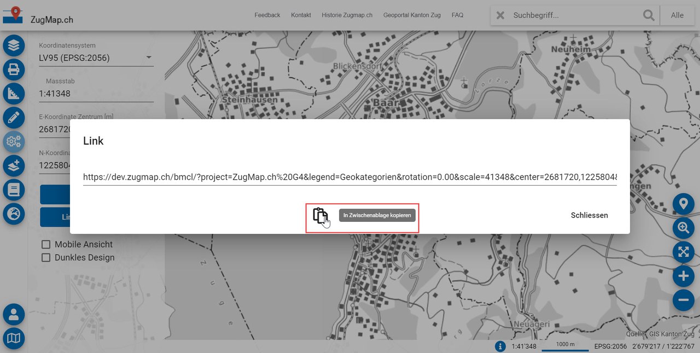Open the print tool
The width and height of the screenshot is (700, 353).
(14, 69)
